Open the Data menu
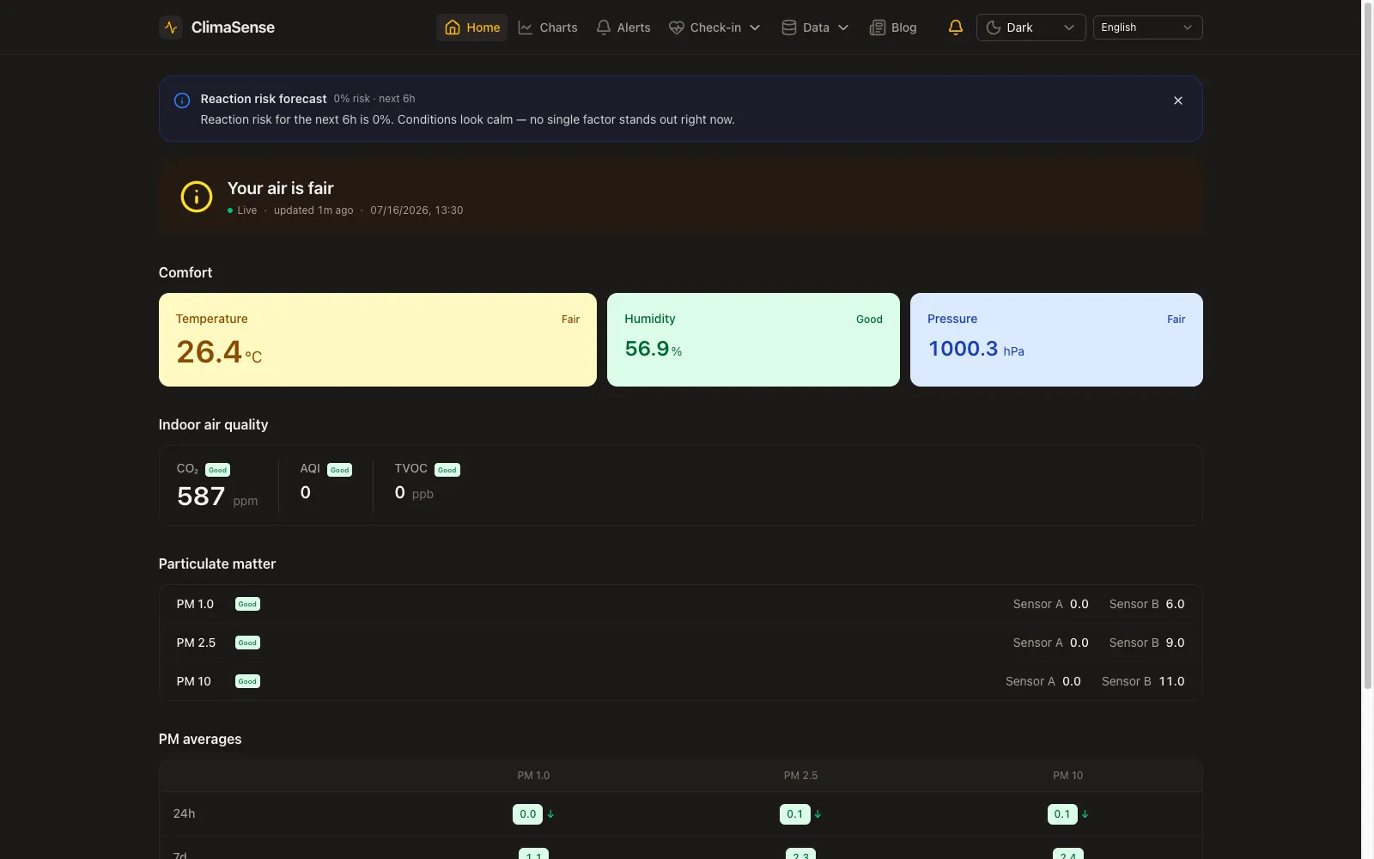Screen dimensions: 1374x859 tap(815, 27)
